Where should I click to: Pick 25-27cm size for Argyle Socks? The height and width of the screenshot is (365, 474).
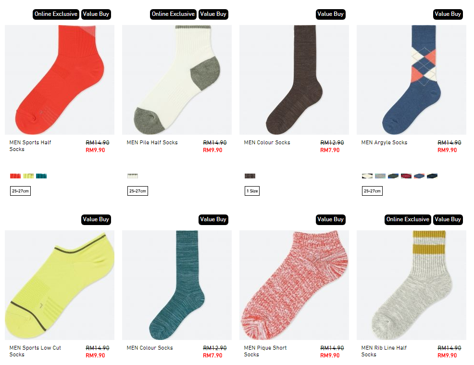click(x=372, y=191)
